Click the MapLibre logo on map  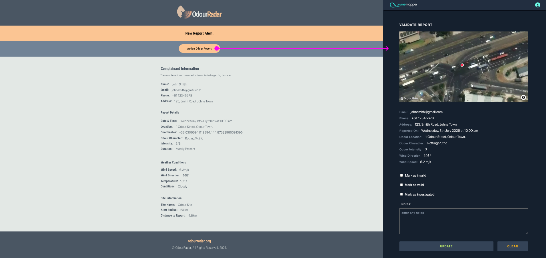click(x=409, y=98)
